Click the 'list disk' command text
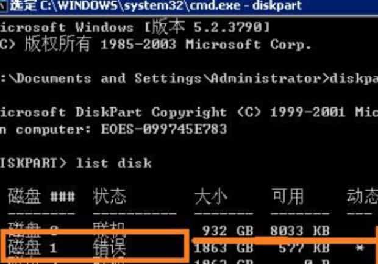 click(114, 163)
